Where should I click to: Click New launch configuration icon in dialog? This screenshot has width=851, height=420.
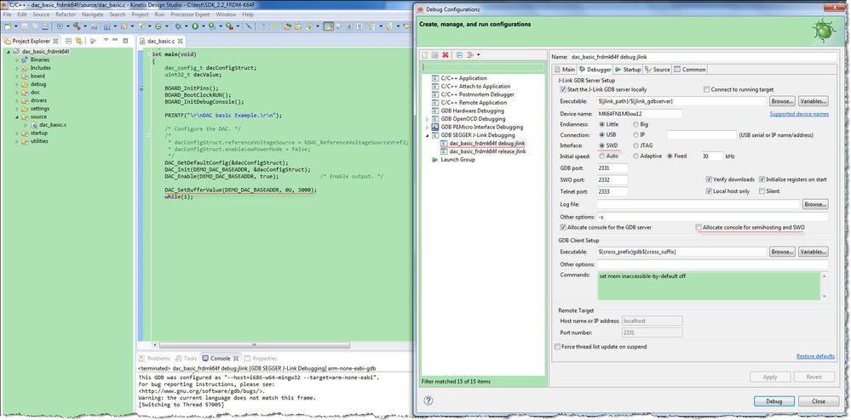[x=425, y=55]
